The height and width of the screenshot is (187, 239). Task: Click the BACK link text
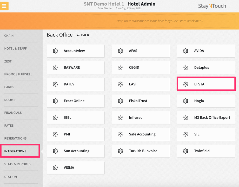pos(85,35)
